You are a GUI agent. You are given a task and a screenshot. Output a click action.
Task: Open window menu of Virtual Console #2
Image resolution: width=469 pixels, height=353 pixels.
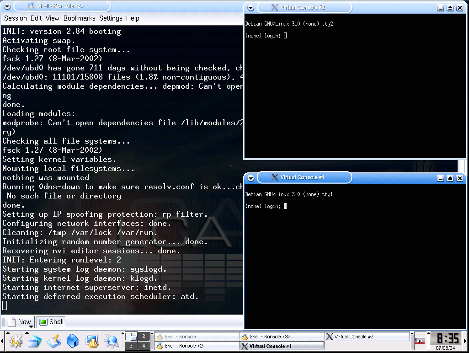(x=250, y=8)
